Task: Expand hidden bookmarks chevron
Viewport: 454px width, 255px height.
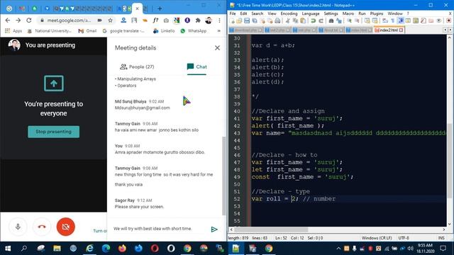Action: click(219, 30)
